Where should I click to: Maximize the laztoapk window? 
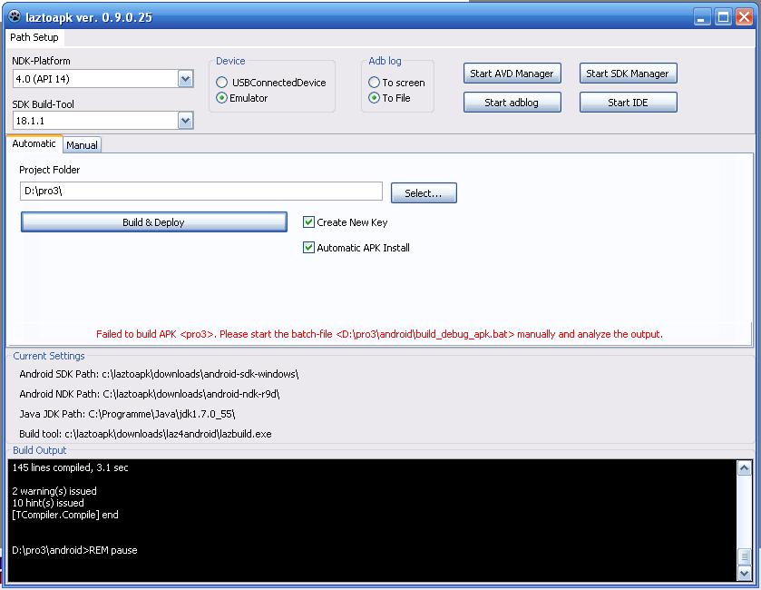[723, 16]
